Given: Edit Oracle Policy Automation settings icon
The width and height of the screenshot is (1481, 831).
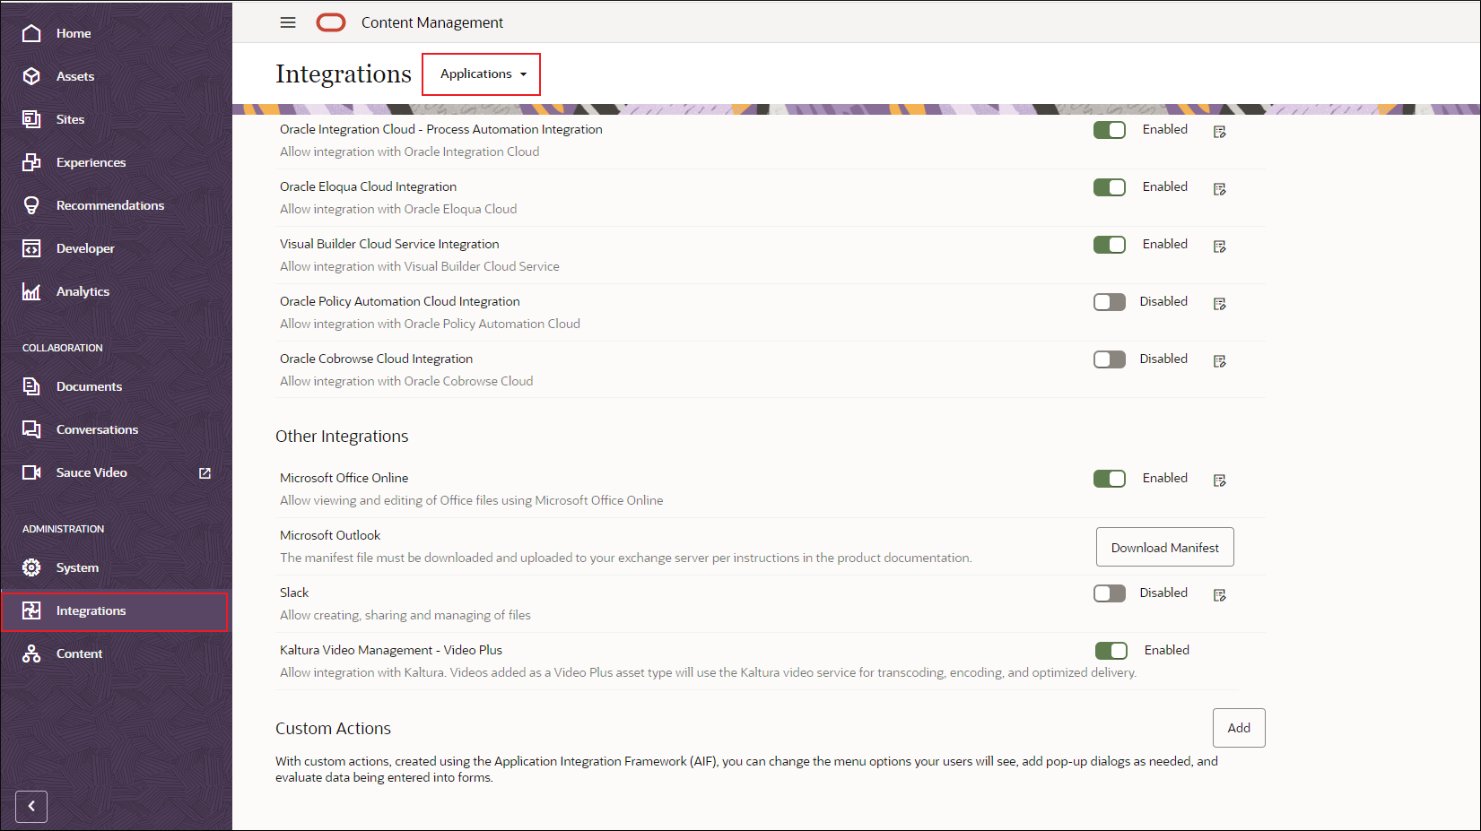Looking at the screenshot, I should coord(1220,304).
